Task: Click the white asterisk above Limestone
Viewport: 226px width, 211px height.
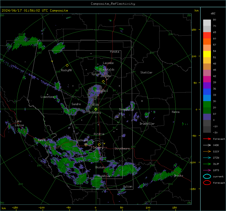Action: (47, 95)
